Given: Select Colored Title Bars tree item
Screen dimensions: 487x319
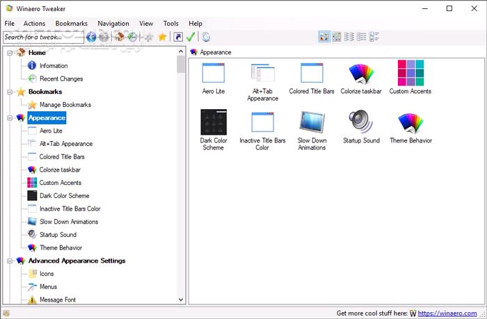Looking at the screenshot, I should (62, 157).
